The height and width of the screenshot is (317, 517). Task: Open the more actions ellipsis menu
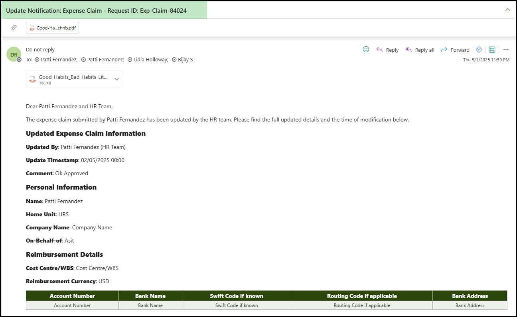point(506,49)
